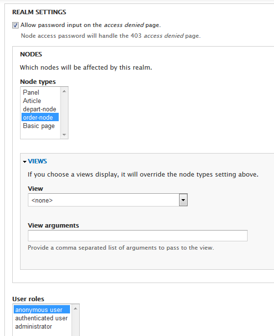Open the View dropdown showing <none>
The image size is (274, 336).
click(108, 200)
